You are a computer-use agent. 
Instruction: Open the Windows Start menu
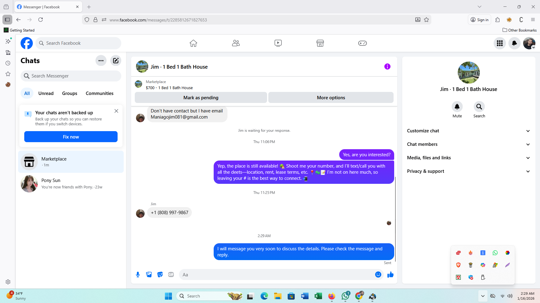(x=168, y=296)
